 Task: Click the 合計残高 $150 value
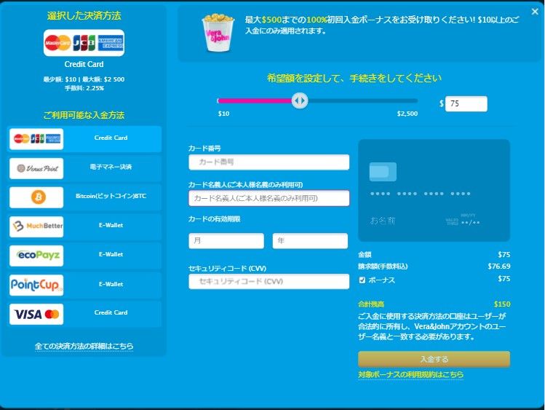(x=502, y=304)
